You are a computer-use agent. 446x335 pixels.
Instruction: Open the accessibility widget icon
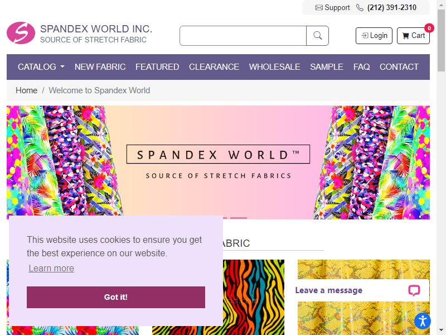coord(423,320)
